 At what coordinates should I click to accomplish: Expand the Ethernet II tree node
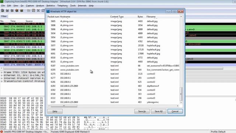pos(1,75)
